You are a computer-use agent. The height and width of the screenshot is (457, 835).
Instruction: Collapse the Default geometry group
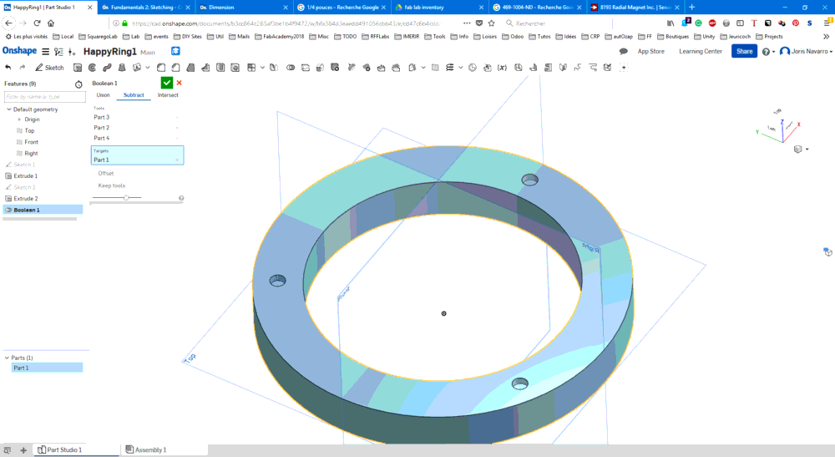(x=9, y=109)
